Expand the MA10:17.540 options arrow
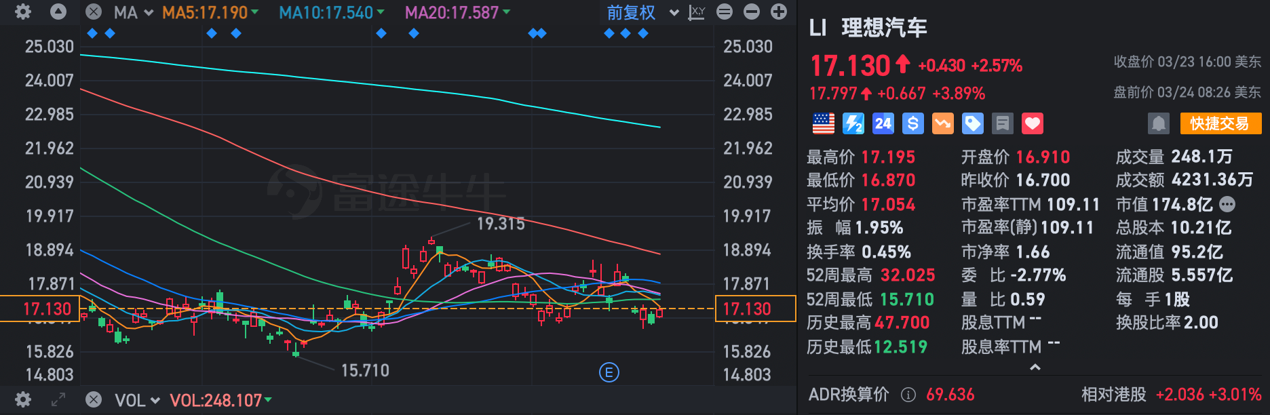Viewport: 1270px width, 415px height. click(x=381, y=12)
